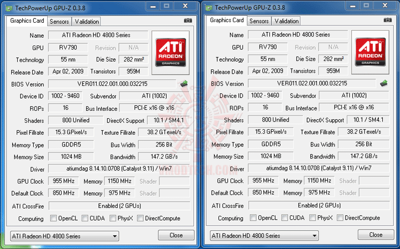Toggle DirectCompute checkbox in left window
The height and width of the screenshot is (249, 400).
[x=140, y=218]
